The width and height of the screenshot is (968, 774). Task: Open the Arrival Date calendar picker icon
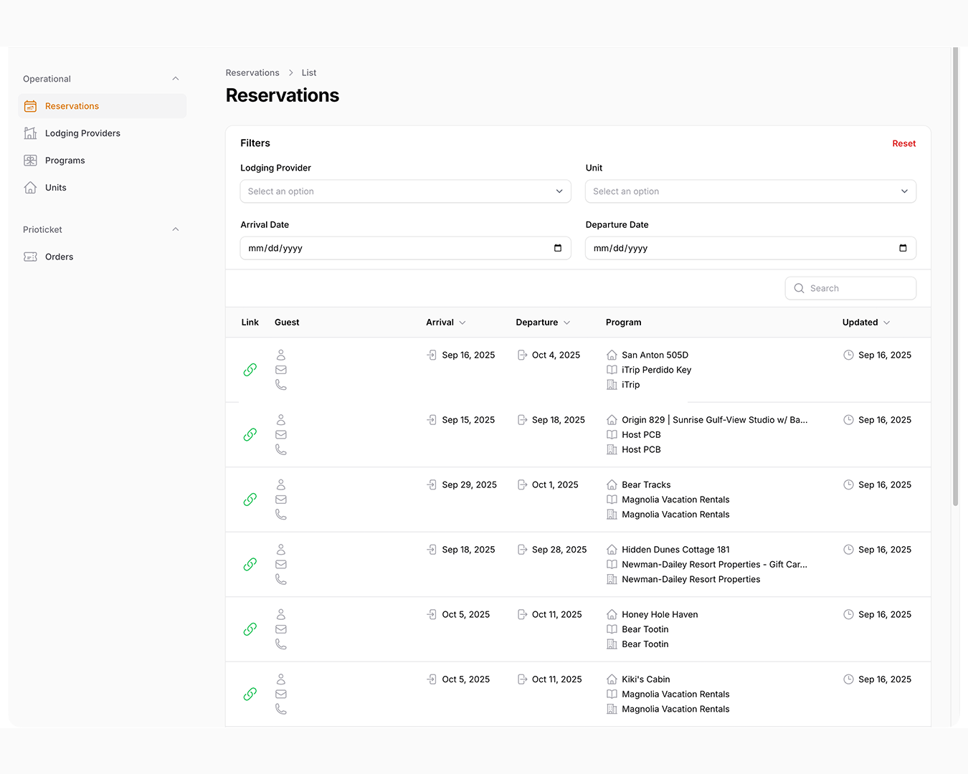558,248
